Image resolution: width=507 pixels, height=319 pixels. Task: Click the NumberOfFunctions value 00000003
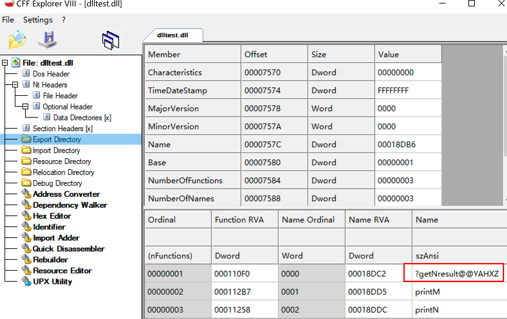click(x=395, y=181)
